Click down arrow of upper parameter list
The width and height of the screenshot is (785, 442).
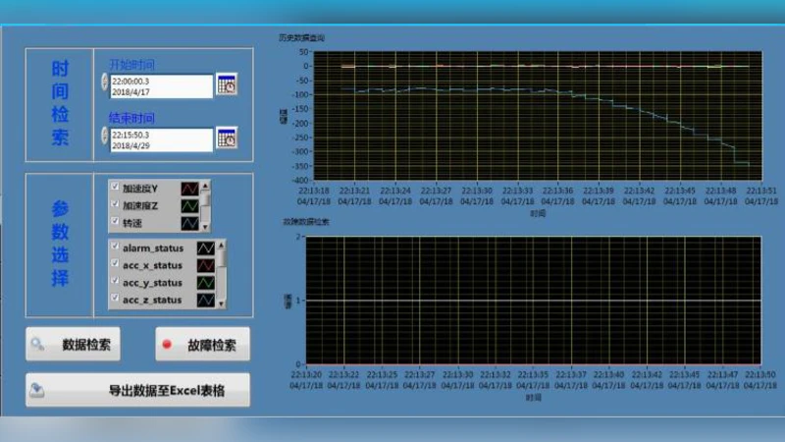pos(205,227)
